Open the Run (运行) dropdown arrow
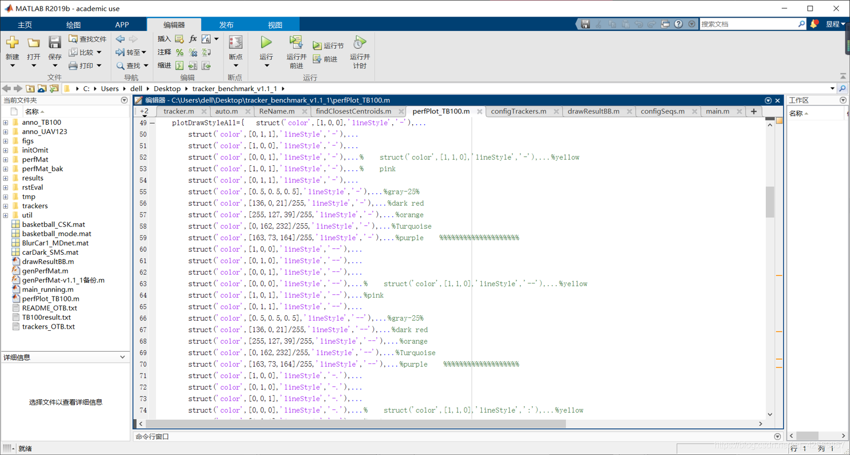Image resolution: width=850 pixels, height=455 pixels. tap(267, 66)
